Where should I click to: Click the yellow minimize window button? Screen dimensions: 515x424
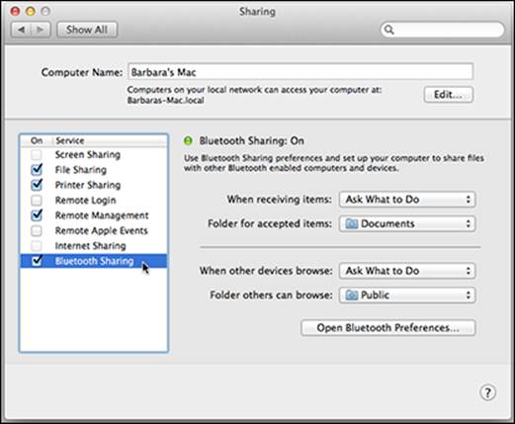click(x=31, y=12)
